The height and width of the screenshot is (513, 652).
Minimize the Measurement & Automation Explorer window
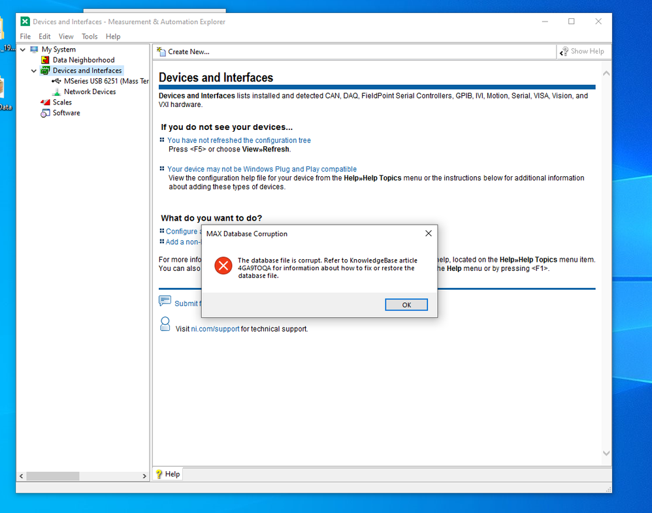(x=545, y=22)
